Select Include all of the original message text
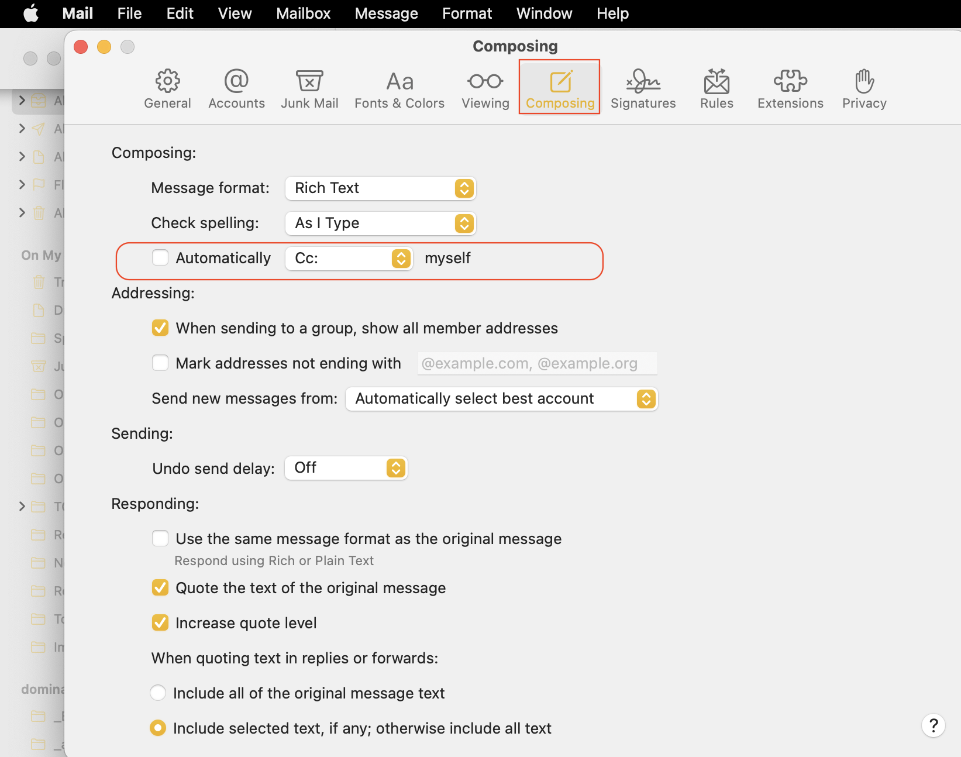961x757 pixels. (158, 693)
